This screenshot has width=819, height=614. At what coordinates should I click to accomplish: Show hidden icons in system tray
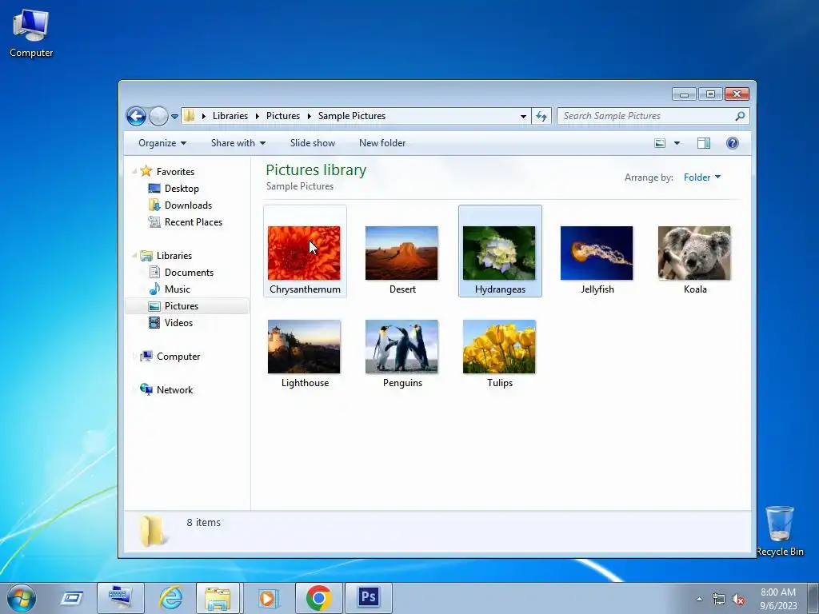[x=699, y=599]
